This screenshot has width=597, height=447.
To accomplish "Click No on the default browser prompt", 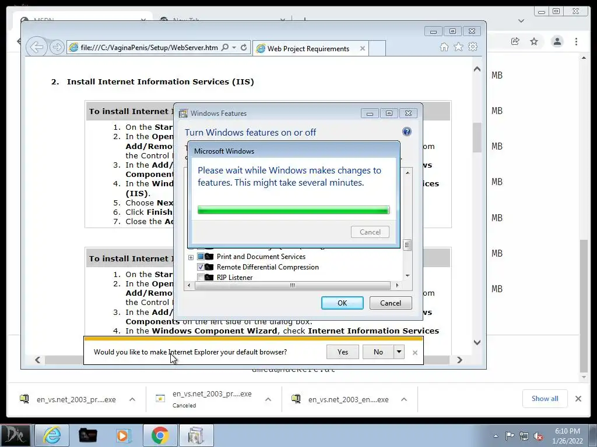I will point(378,352).
